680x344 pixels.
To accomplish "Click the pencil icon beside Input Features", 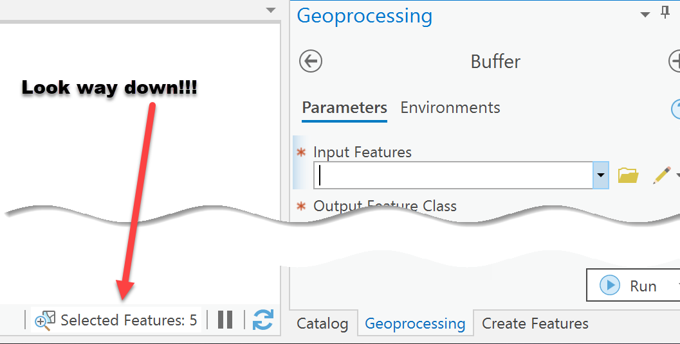I will tap(661, 175).
